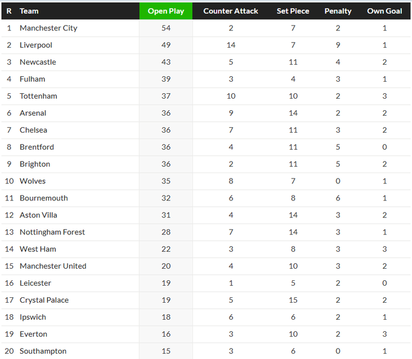The height and width of the screenshot is (359, 412).
Task: Click Liverpool's Counter Attack value 14
Action: pyautogui.click(x=230, y=45)
